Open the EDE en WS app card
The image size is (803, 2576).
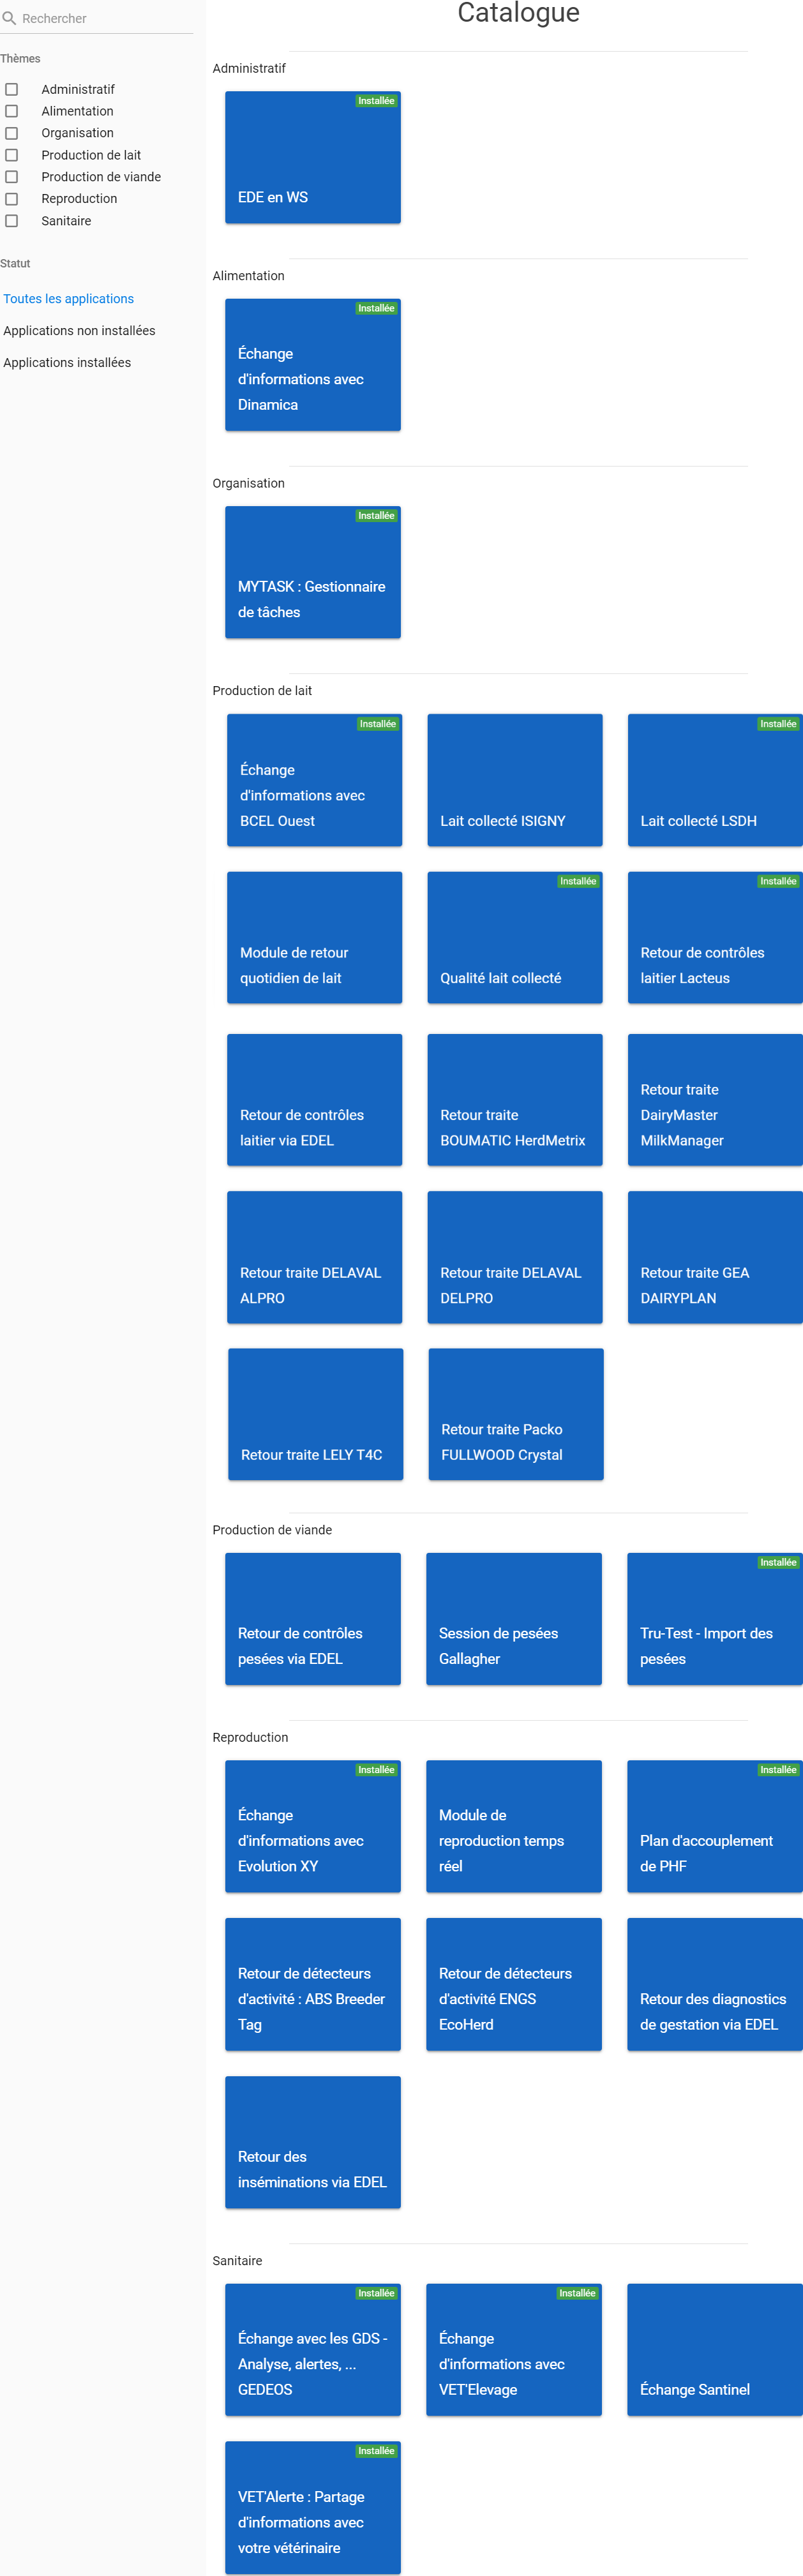coord(313,157)
